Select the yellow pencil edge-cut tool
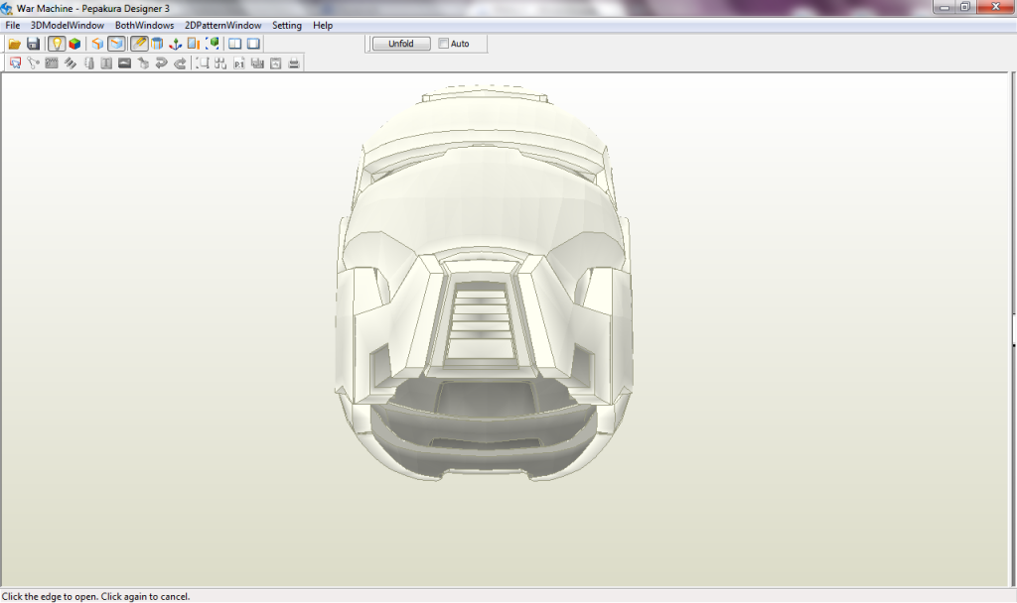The height and width of the screenshot is (603, 1017). point(139,44)
